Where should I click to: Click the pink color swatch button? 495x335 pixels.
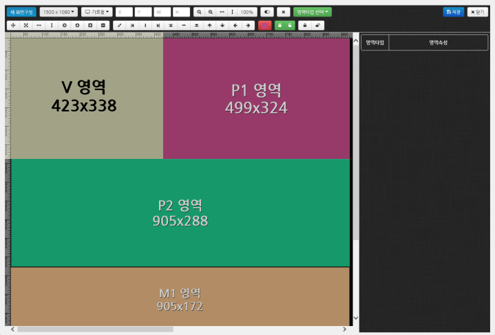point(264,25)
